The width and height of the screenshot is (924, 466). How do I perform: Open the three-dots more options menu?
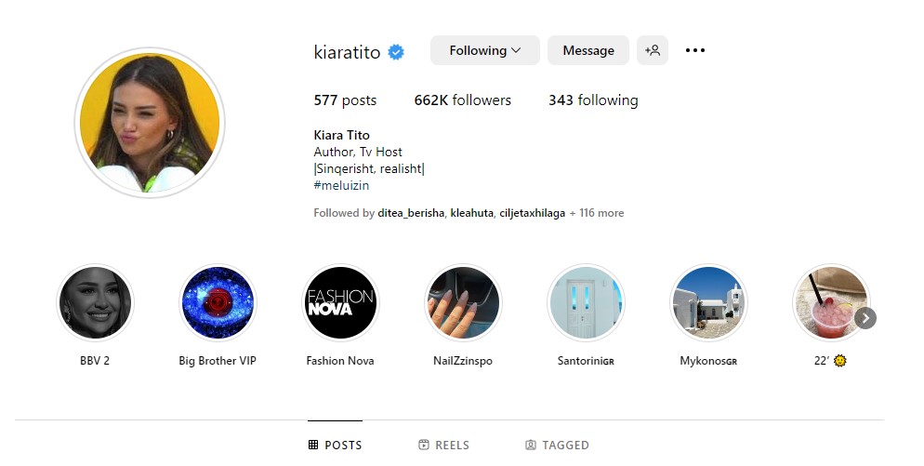[695, 51]
